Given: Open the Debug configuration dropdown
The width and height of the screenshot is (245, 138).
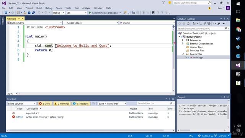Looking at the screenshot, I should pos(59,13).
